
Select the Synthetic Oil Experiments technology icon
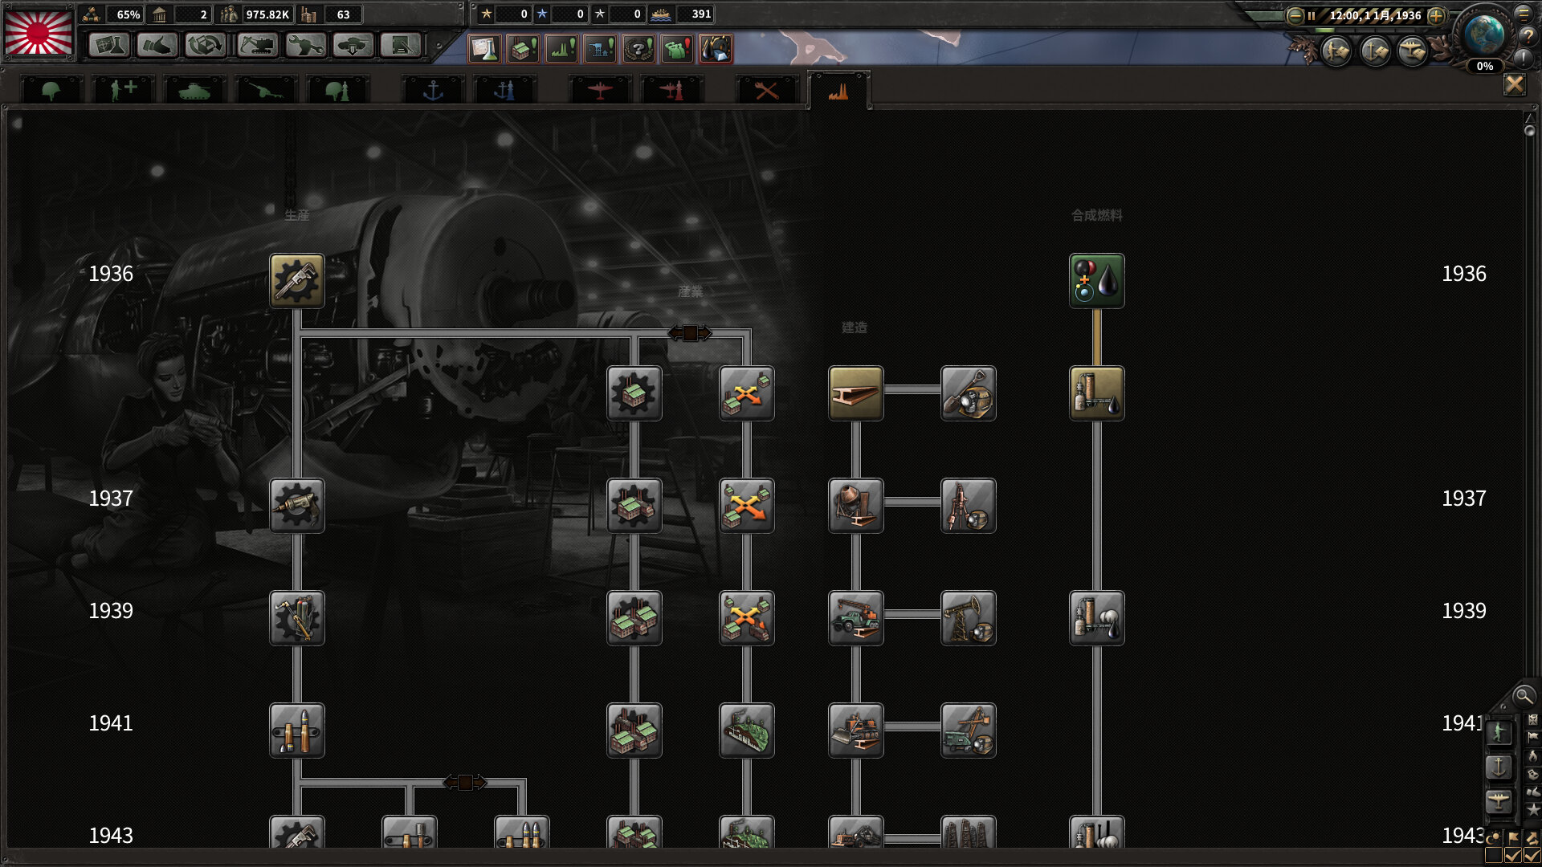click(1096, 281)
